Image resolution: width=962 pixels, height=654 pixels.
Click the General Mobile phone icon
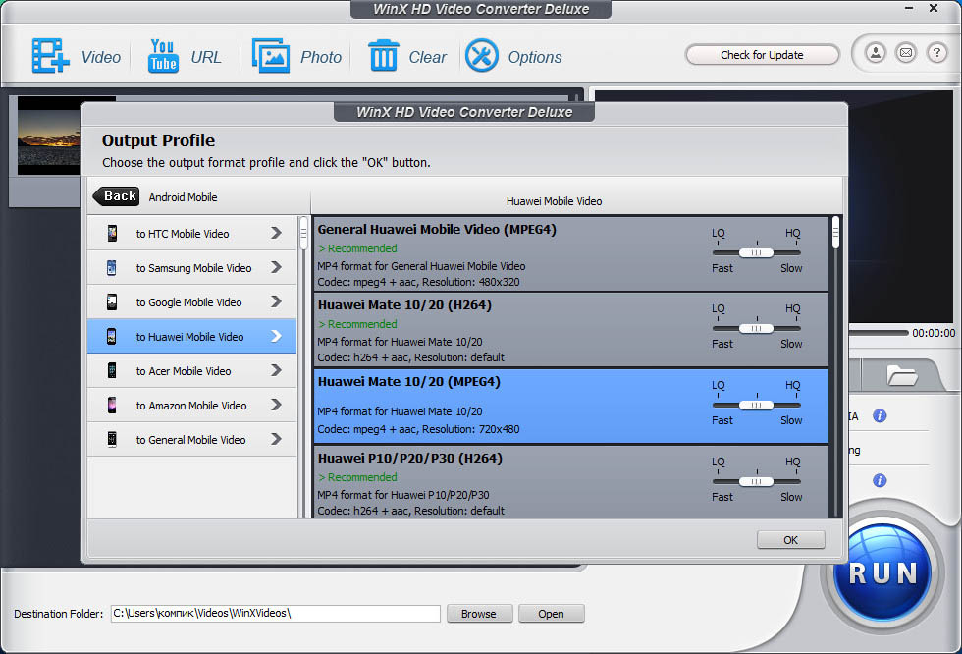coord(112,439)
